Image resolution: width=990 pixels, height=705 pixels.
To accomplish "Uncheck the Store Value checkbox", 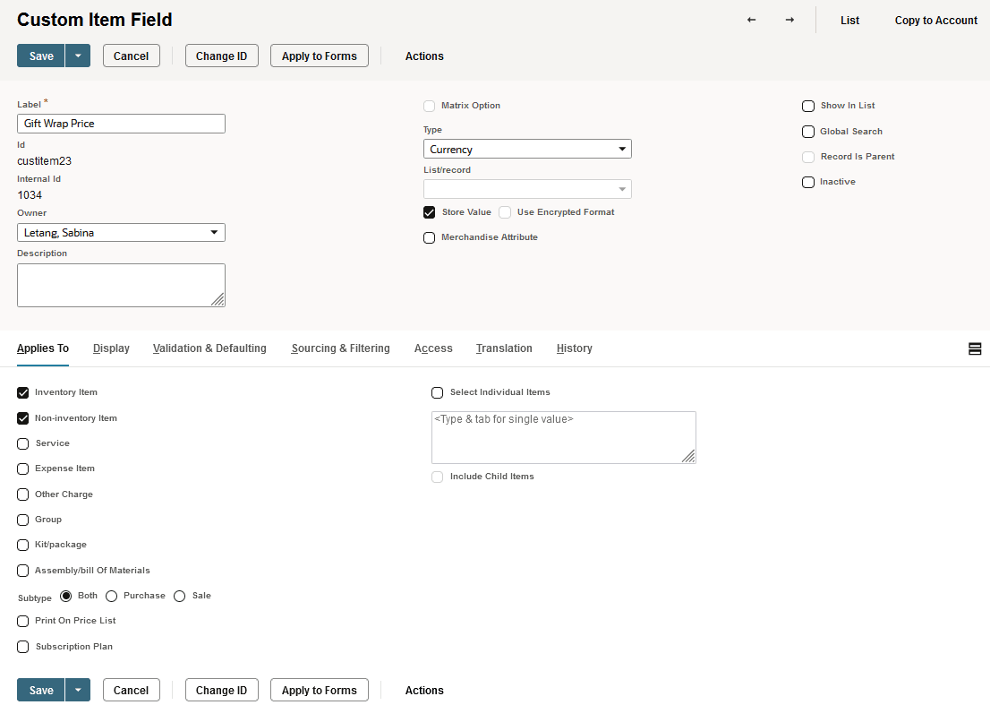I will coord(430,212).
